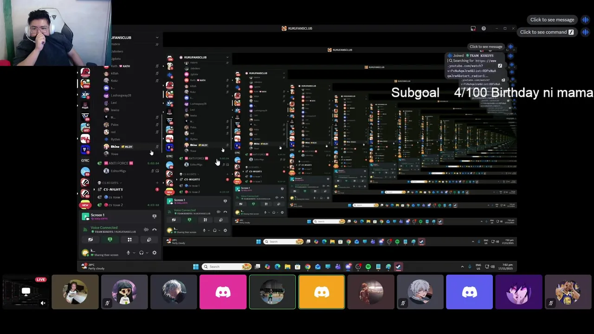The width and height of the screenshot is (594, 334).
Task: Open Steam from the Windows taskbar
Action: 398,267
